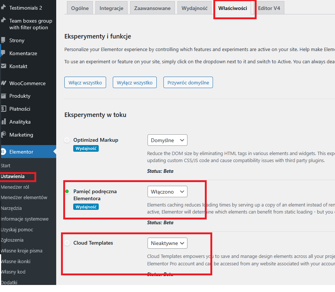Click the WooCommerce icon in the sidebar

coord(3,83)
